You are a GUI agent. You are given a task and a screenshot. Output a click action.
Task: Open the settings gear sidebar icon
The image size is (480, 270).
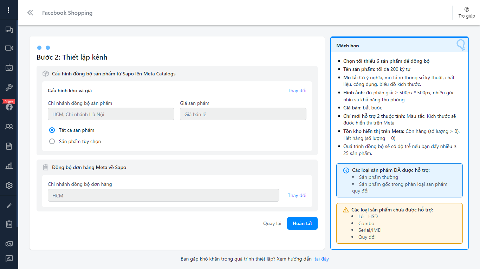coord(9,185)
